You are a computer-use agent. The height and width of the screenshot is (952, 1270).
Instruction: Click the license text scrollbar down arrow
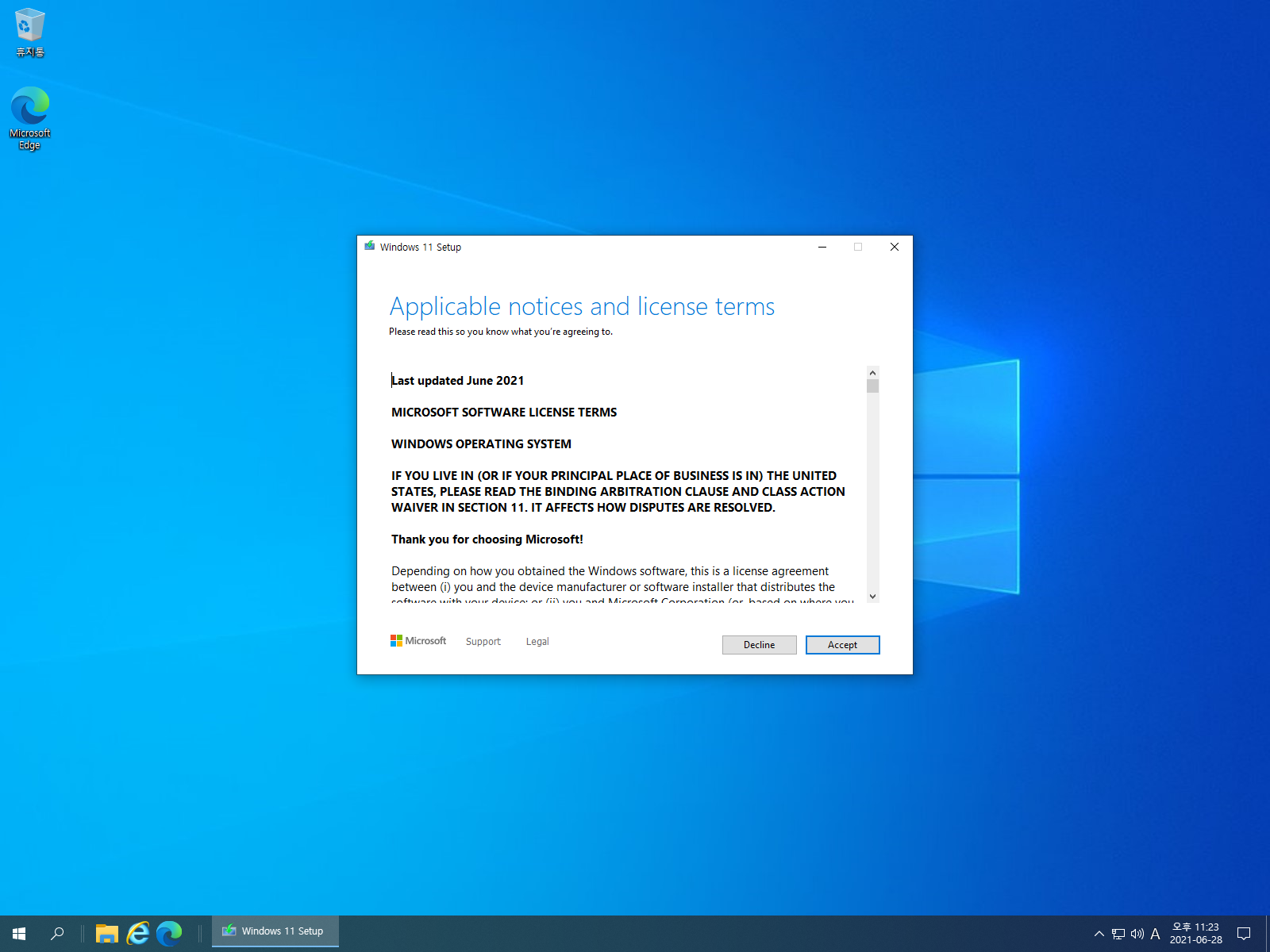click(x=872, y=597)
